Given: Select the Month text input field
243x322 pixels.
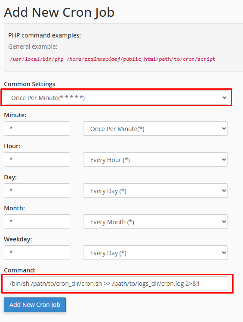Looking at the screenshot, I should pyautogui.click(x=37, y=222).
